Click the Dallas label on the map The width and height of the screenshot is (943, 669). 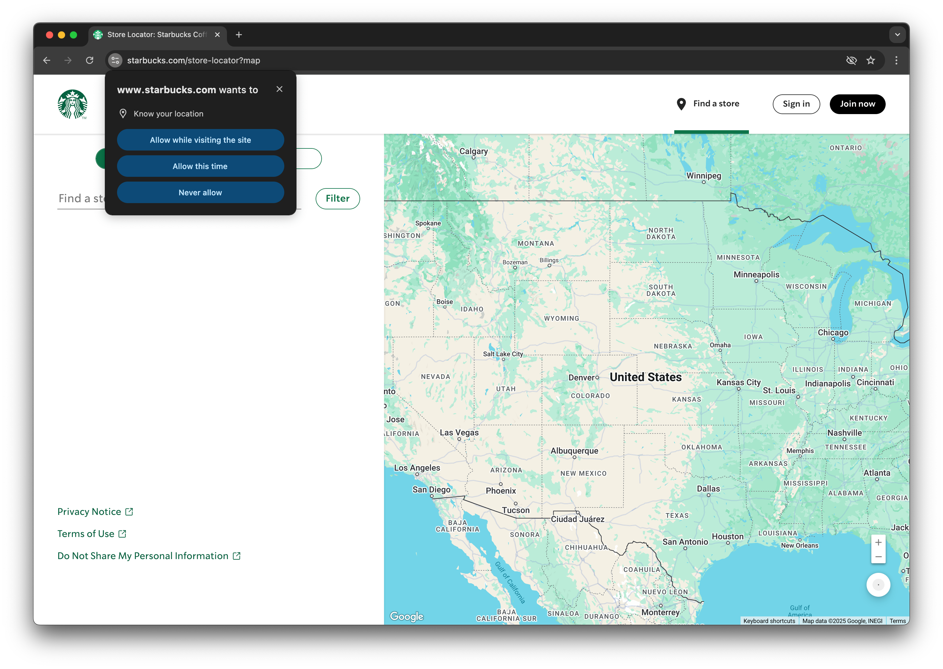[x=708, y=489]
